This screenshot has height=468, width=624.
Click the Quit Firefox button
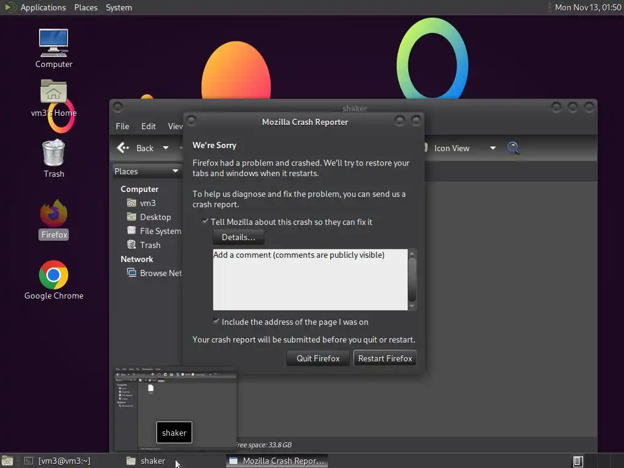pyautogui.click(x=318, y=358)
